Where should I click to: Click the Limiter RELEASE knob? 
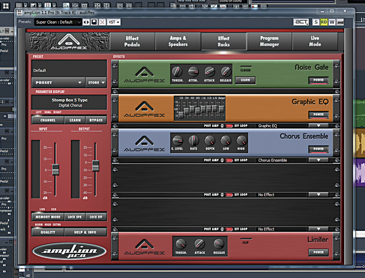pyautogui.click(x=219, y=244)
